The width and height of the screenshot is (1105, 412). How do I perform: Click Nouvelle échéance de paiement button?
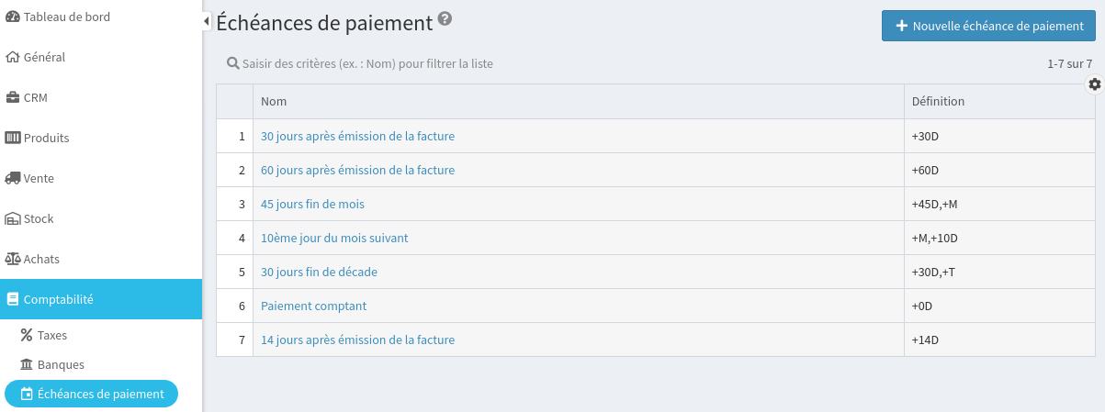987,27
